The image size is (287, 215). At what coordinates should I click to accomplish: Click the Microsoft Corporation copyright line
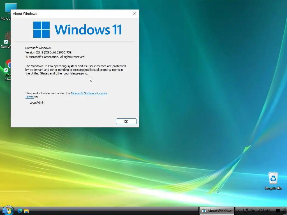(x=55, y=57)
